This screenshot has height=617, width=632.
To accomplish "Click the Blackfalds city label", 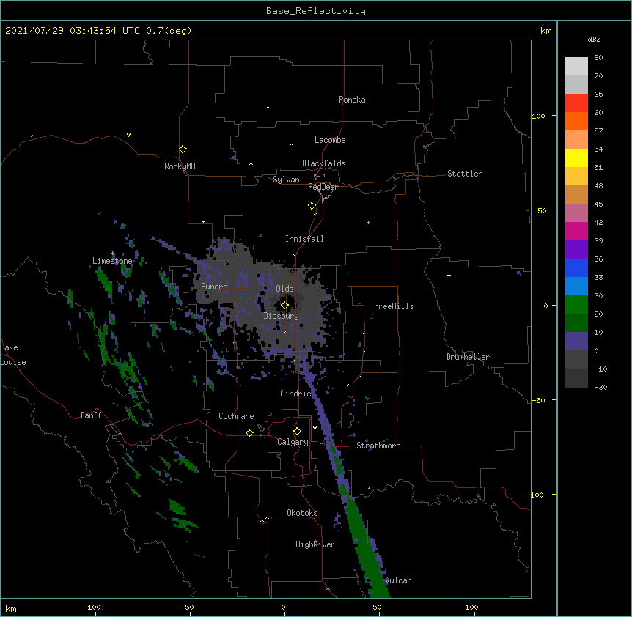I will click(x=323, y=163).
